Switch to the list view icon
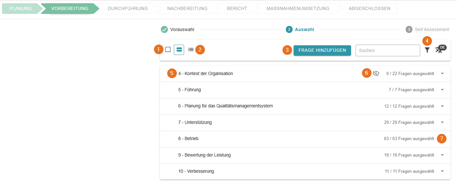This screenshot has width=457, height=186. pyautogui.click(x=191, y=50)
